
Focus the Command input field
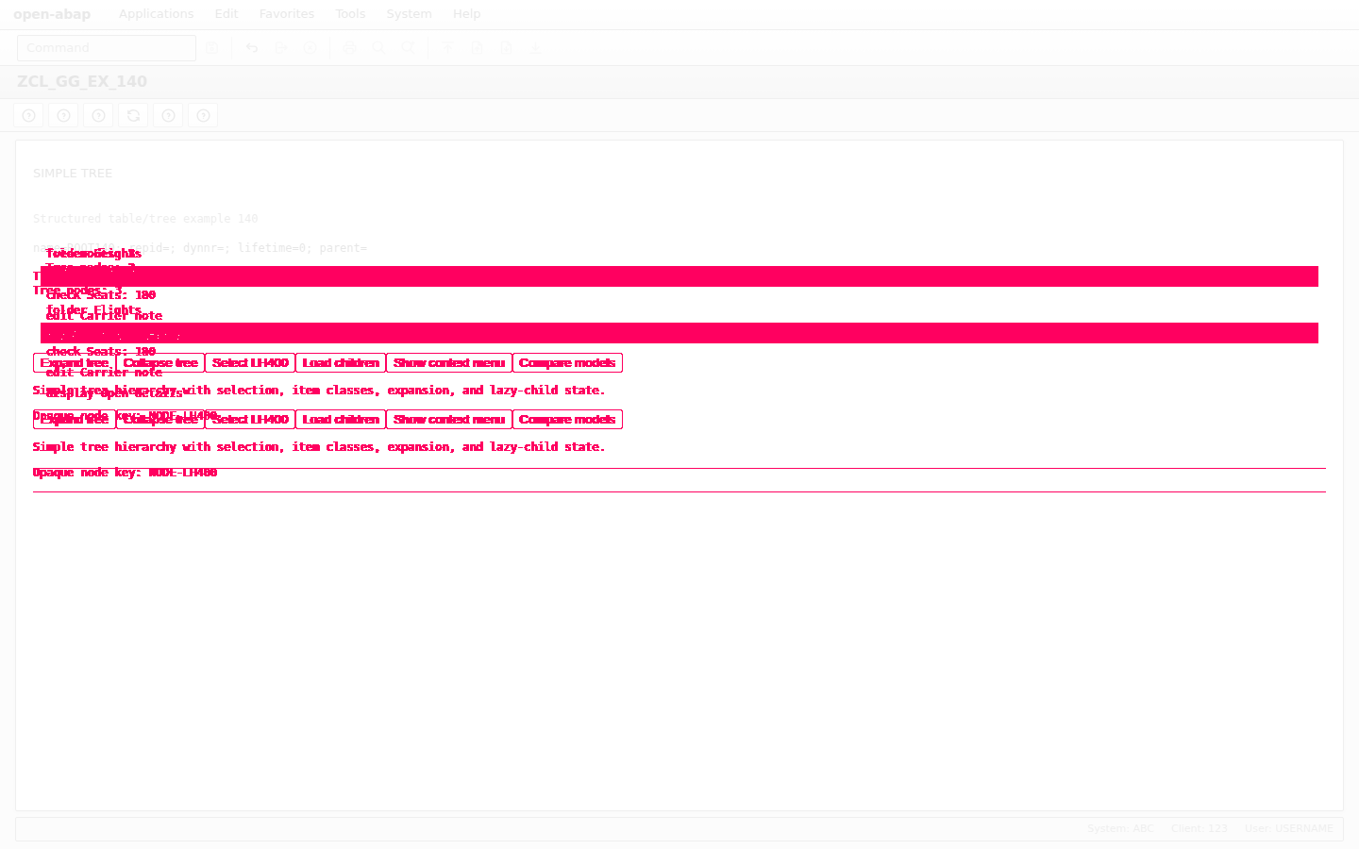pyautogui.click(x=107, y=48)
